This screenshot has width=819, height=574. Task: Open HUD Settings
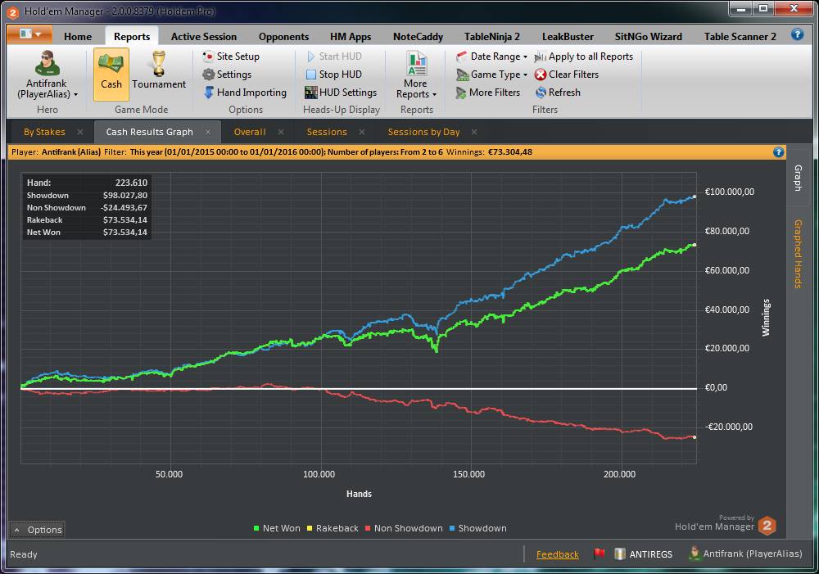pos(341,93)
